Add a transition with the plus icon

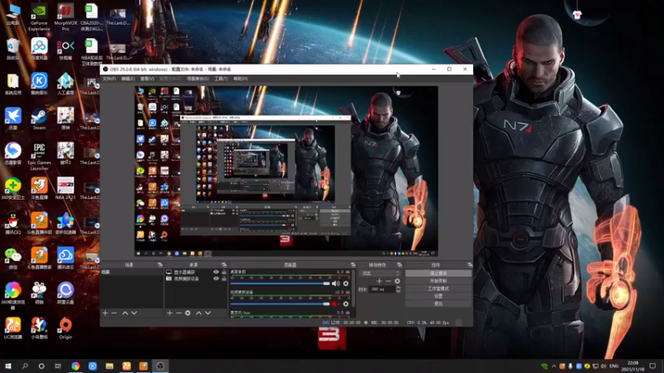click(x=379, y=281)
